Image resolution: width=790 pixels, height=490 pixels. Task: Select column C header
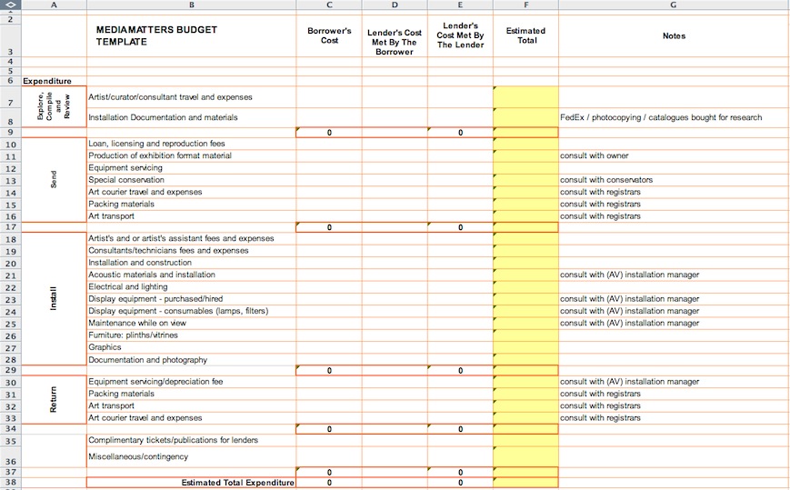329,5
